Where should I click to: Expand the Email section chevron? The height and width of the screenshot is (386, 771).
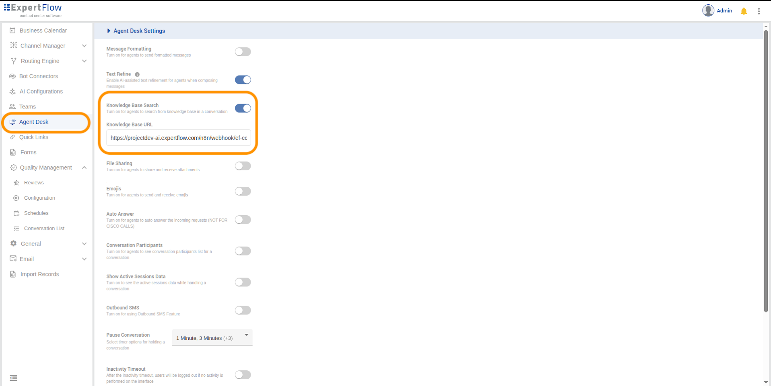point(84,259)
